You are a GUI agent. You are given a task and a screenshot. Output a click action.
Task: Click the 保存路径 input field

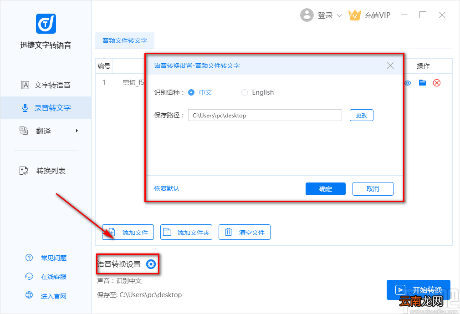265,115
